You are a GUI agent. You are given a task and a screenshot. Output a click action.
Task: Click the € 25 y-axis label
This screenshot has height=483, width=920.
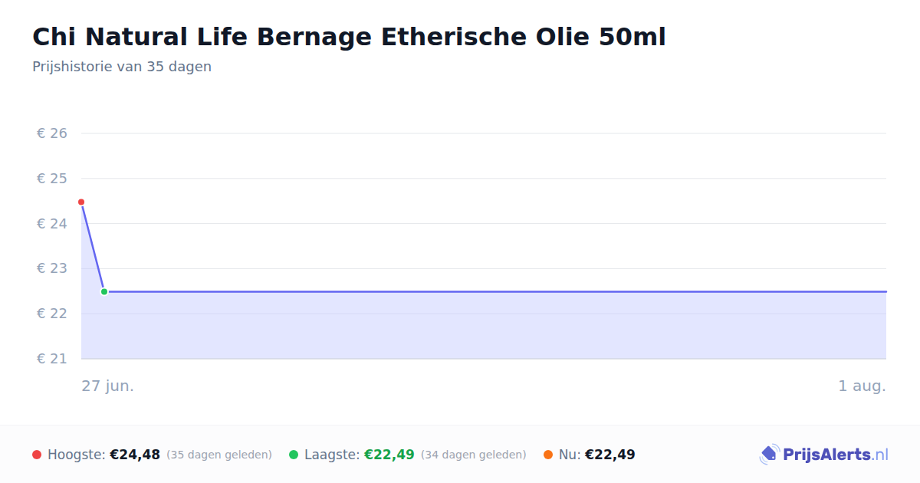(x=52, y=179)
